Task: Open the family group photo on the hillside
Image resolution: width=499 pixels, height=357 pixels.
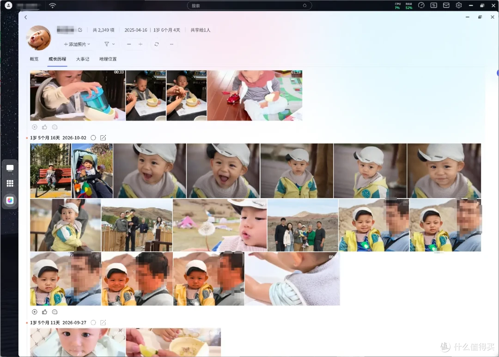Action: pyautogui.click(x=303, y=225)
